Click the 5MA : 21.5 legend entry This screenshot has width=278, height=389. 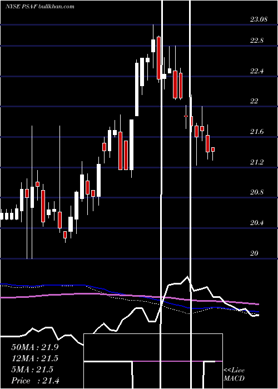(x=32, y=370)
